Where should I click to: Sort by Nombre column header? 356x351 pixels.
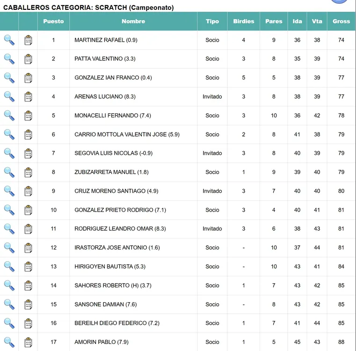[x=133, y=22]
